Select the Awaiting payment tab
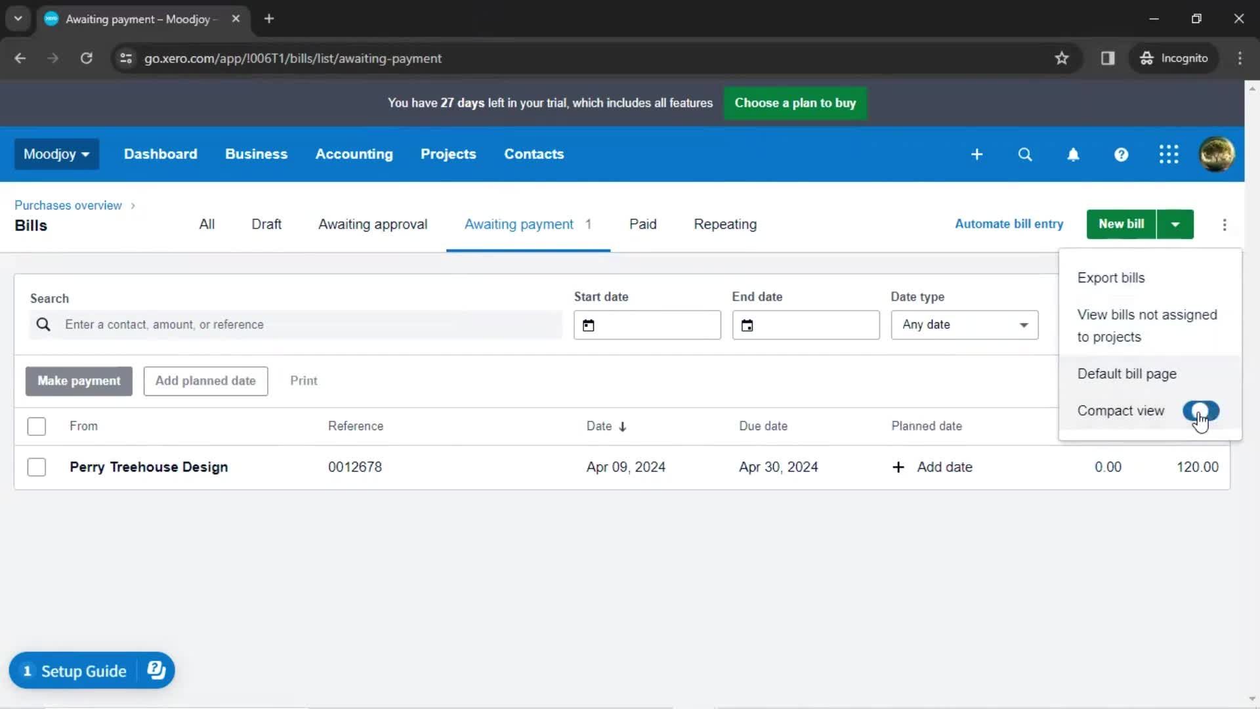1260x709 pixels. click(528, 225)
